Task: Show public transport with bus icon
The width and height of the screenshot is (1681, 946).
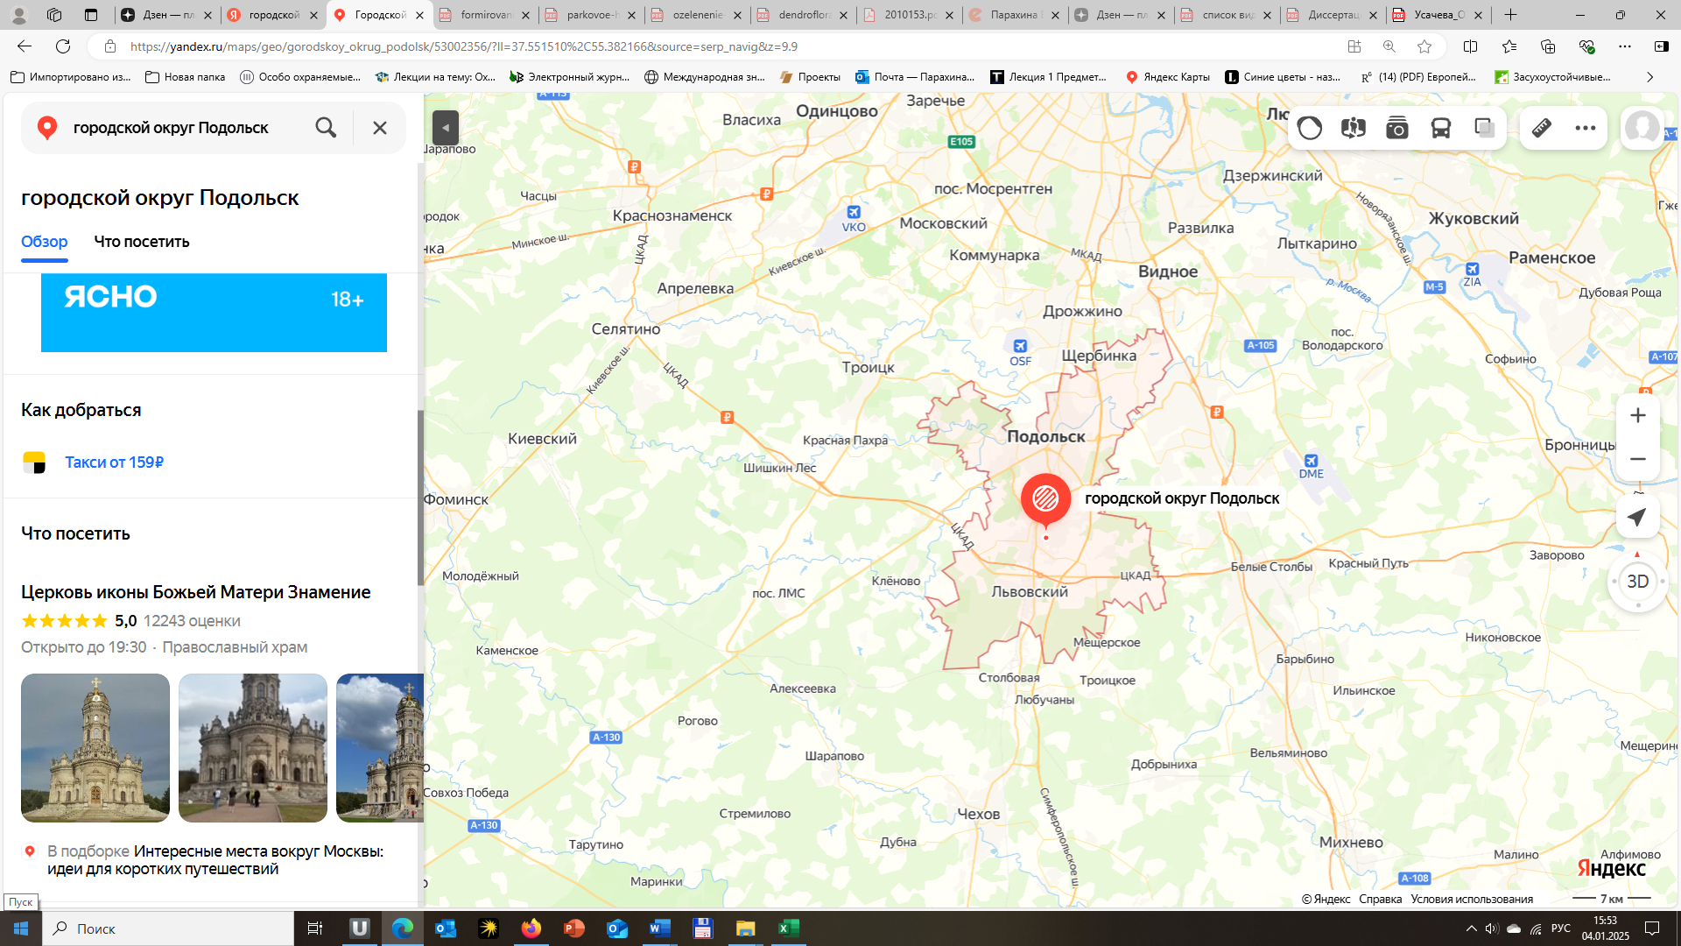Action: coord(1441,128)
